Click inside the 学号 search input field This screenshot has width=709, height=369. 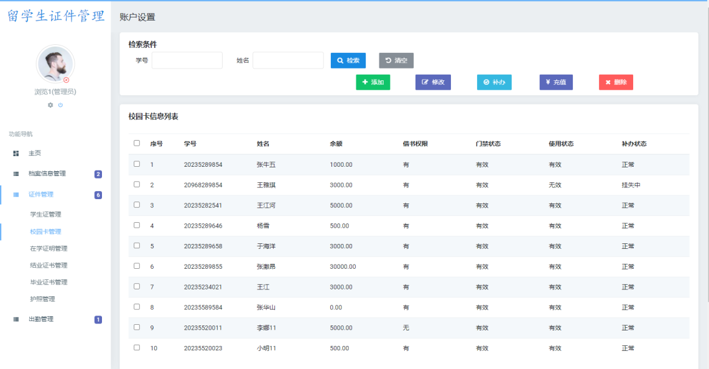[187, 60]
